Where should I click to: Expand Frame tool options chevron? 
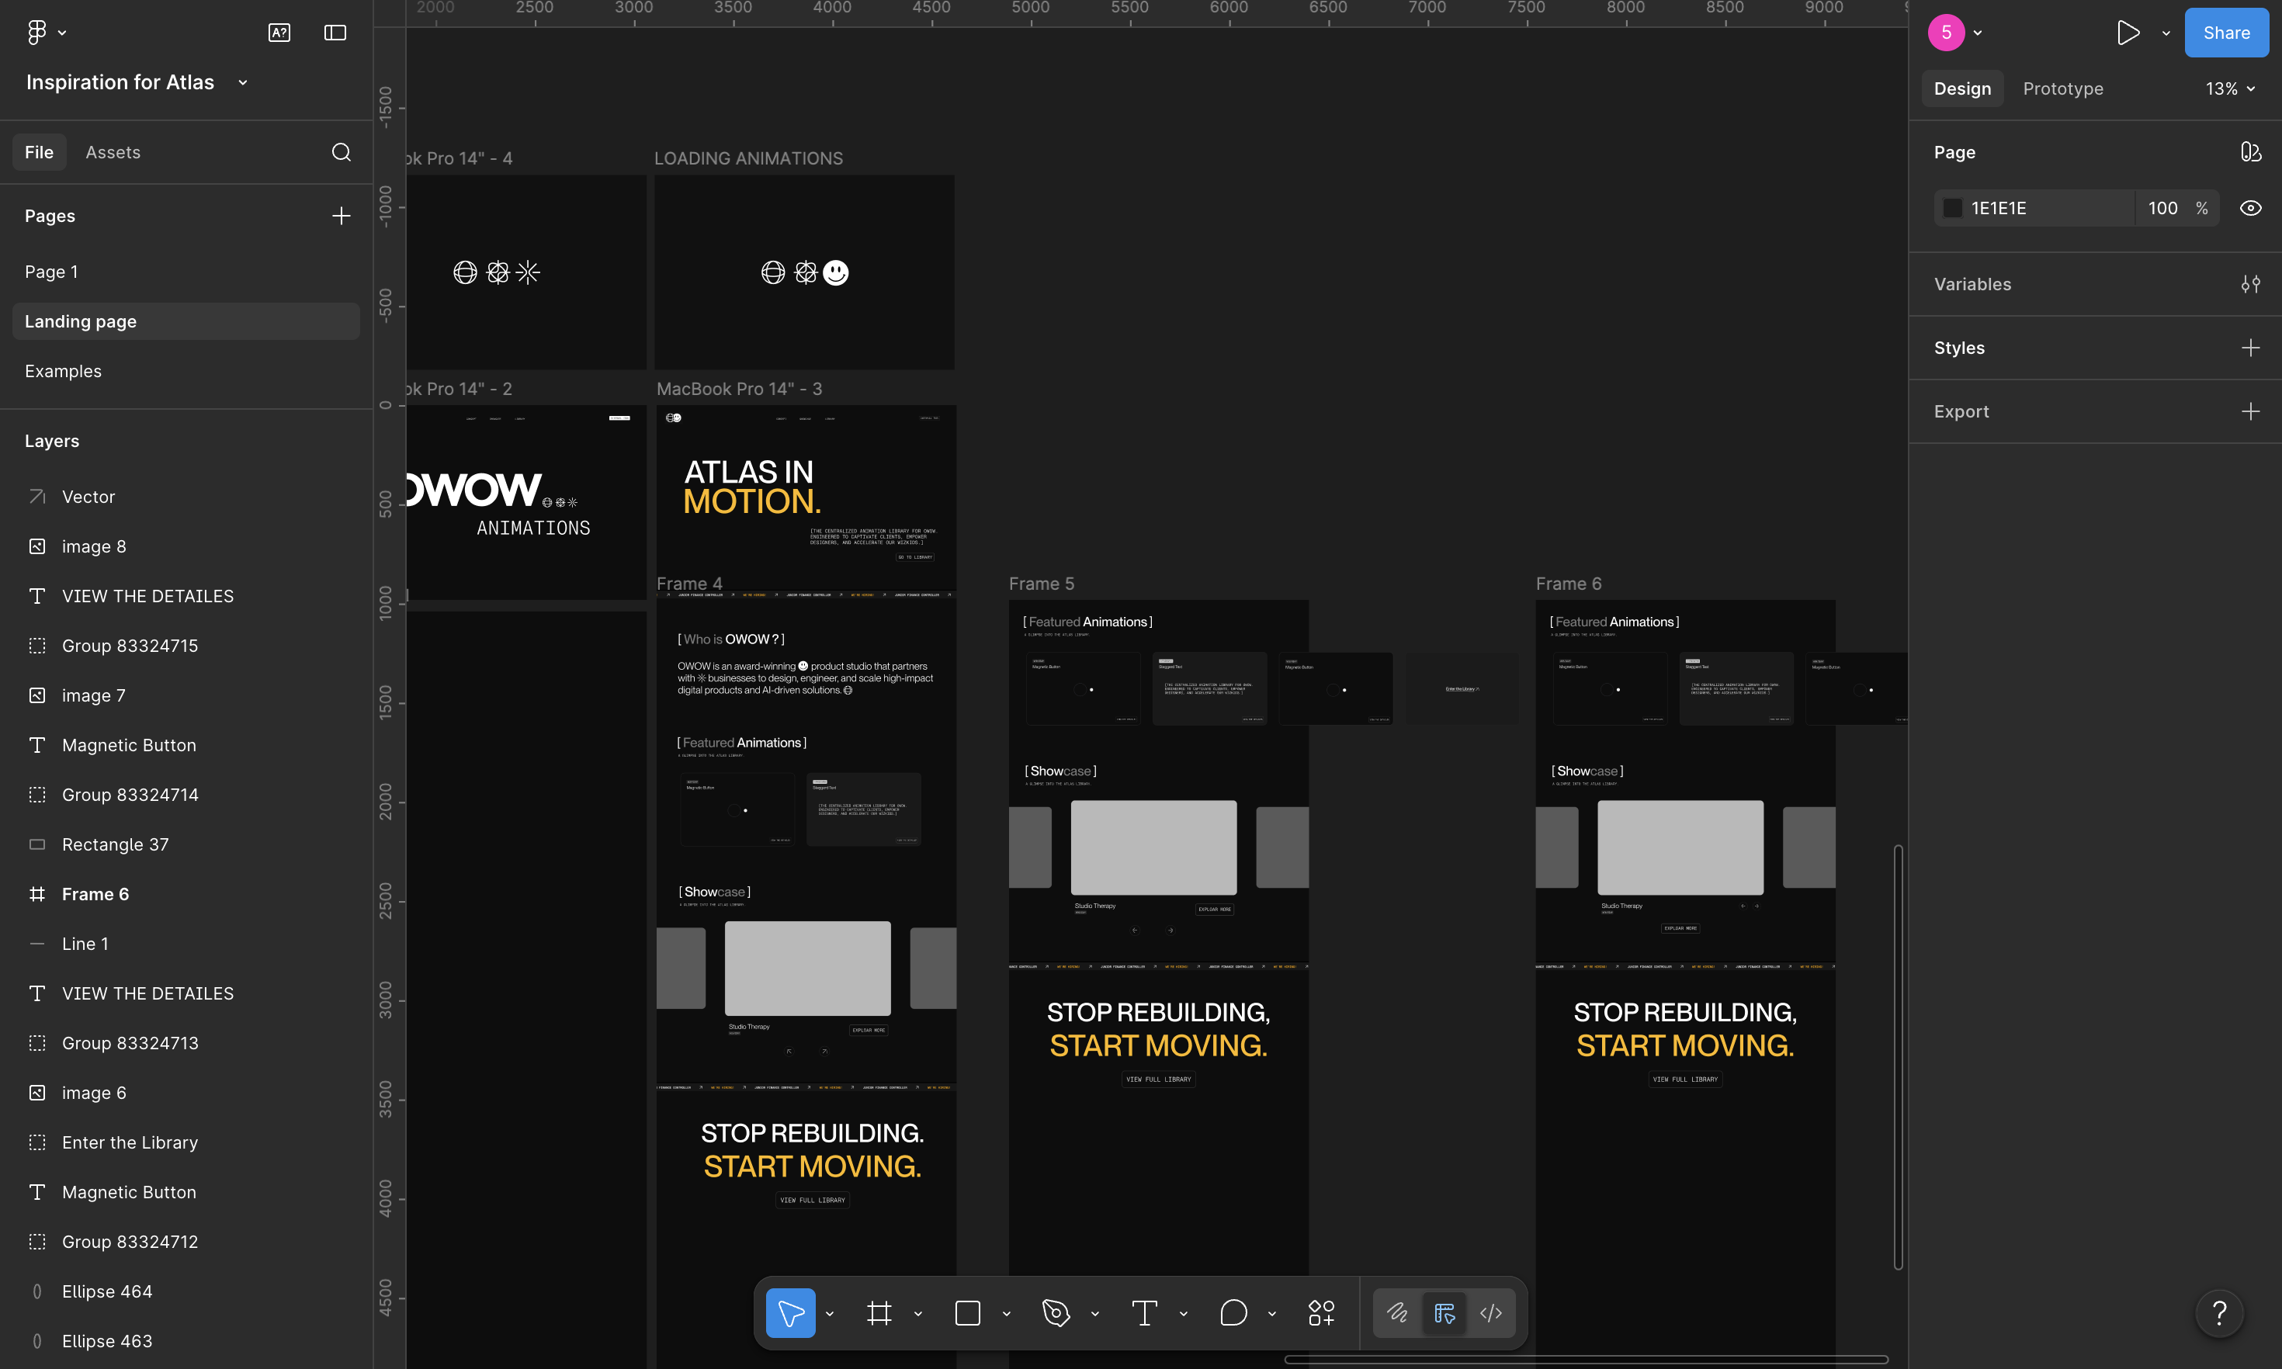click(917, 1314)
